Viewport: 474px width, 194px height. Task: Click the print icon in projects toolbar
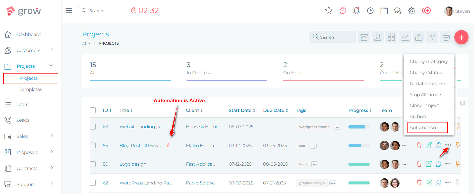pyautogui.click(x=446, y=37)
